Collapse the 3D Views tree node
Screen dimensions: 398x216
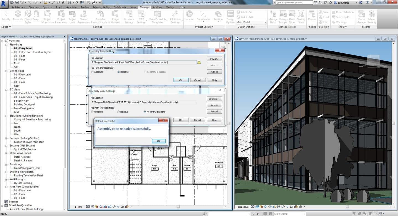tap(6, 89)
